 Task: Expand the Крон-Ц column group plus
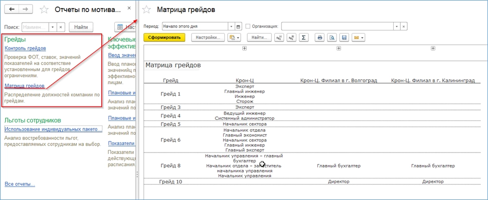tap(245, 48)
